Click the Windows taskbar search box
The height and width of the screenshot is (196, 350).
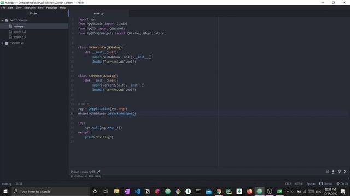click(50, 191)
